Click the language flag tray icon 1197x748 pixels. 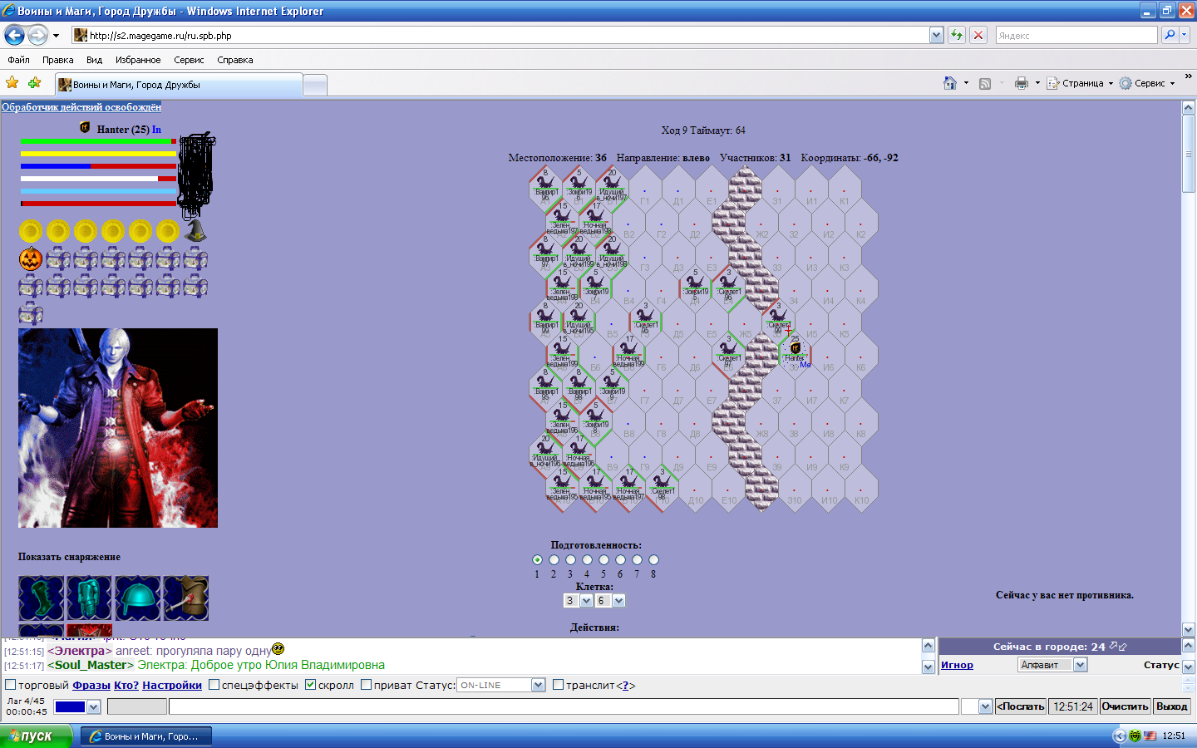click(x=1150, y=736)
